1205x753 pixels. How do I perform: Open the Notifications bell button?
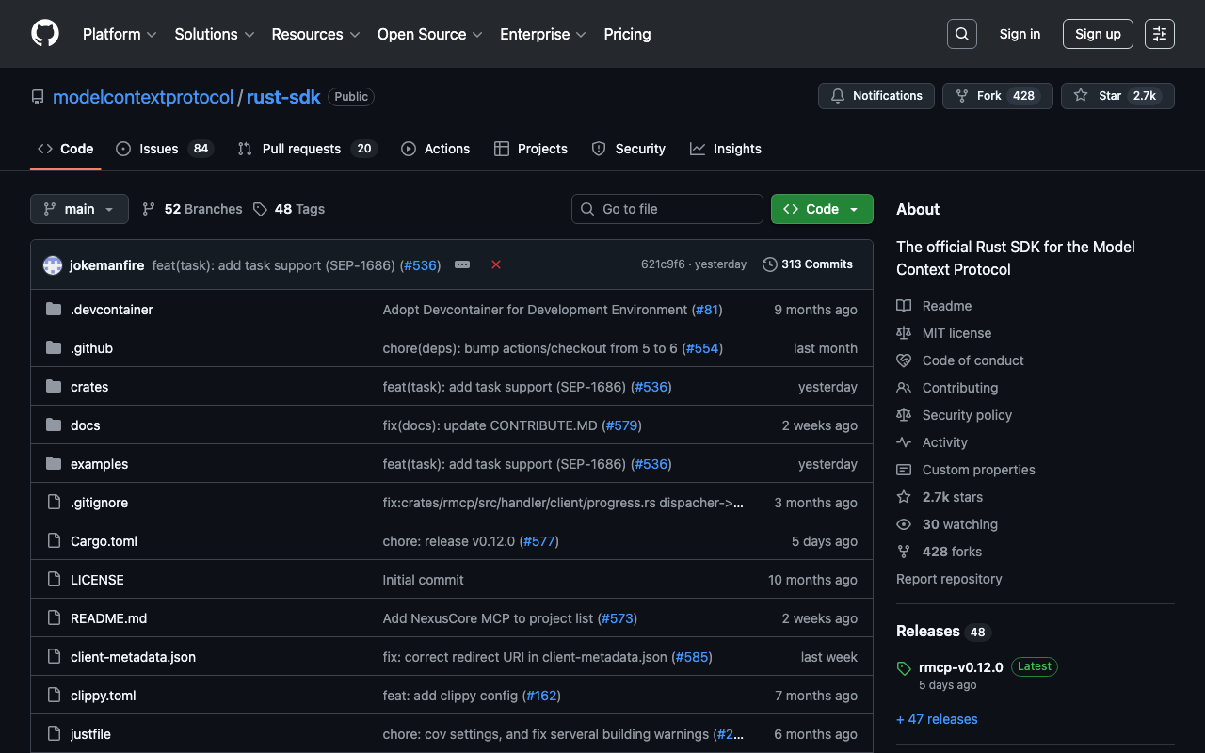(876, 96)
